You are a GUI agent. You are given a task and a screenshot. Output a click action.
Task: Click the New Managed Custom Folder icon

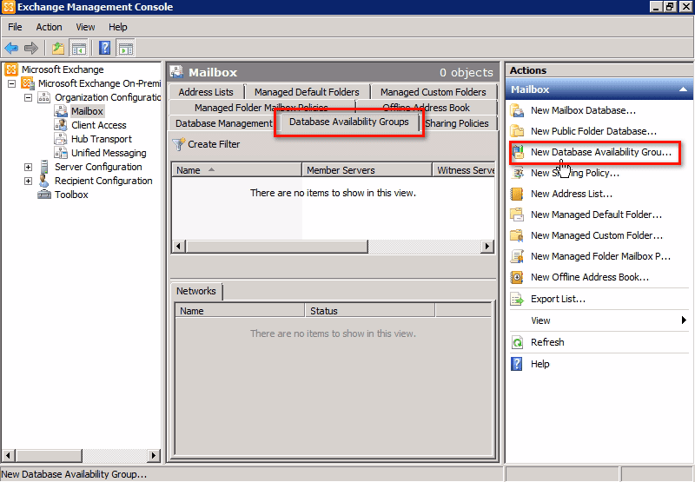click(517, 235)
